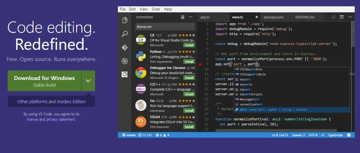Screen dimensions: 360x153
Task: Switch to the app.ts tab
Action: pyautogui.click(x=213, y=17)
